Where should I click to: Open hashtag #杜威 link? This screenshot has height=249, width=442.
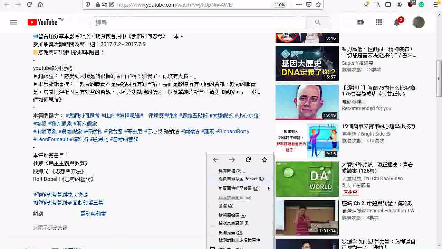[x=108, y=116]
